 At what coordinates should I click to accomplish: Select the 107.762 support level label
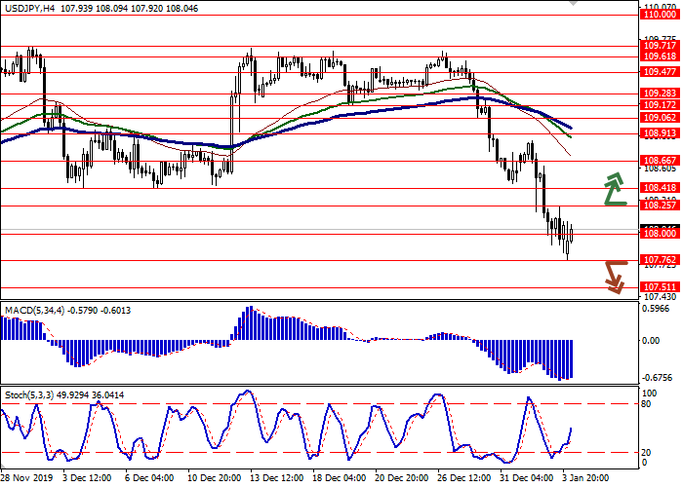661,260
